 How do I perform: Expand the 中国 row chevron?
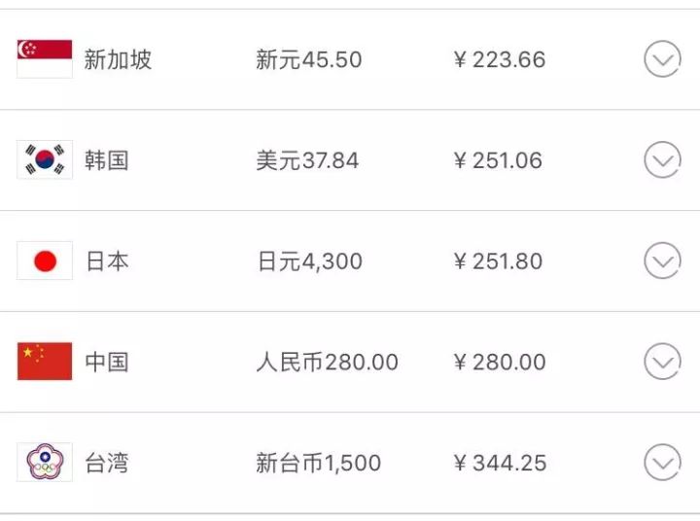point(662,362)
